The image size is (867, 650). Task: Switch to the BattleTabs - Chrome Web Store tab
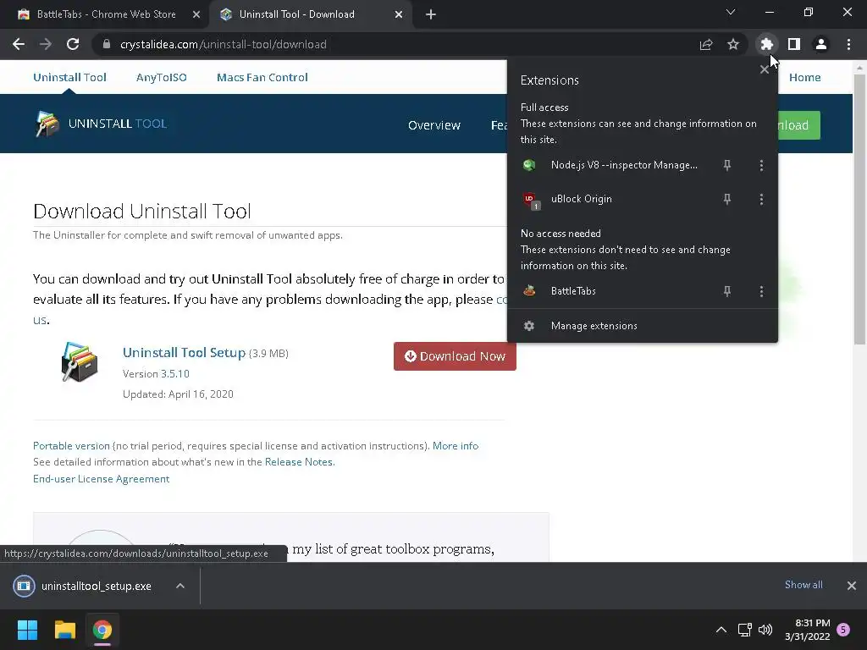pos(105,14)
